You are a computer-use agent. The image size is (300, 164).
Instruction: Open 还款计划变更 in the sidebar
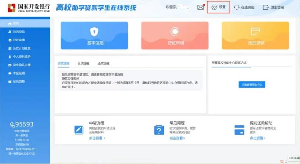[x=21, y=48]
